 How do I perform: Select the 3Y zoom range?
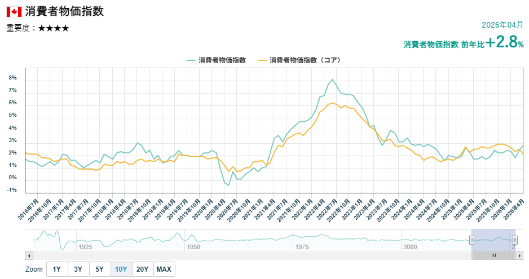(x=78, y=269)
